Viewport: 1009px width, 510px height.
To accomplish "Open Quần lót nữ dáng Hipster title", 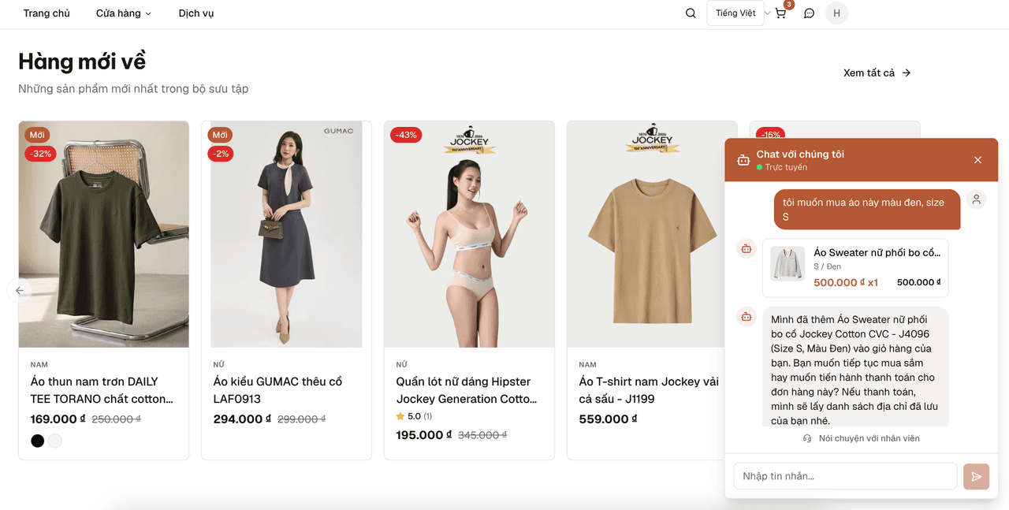I will 467,390.
